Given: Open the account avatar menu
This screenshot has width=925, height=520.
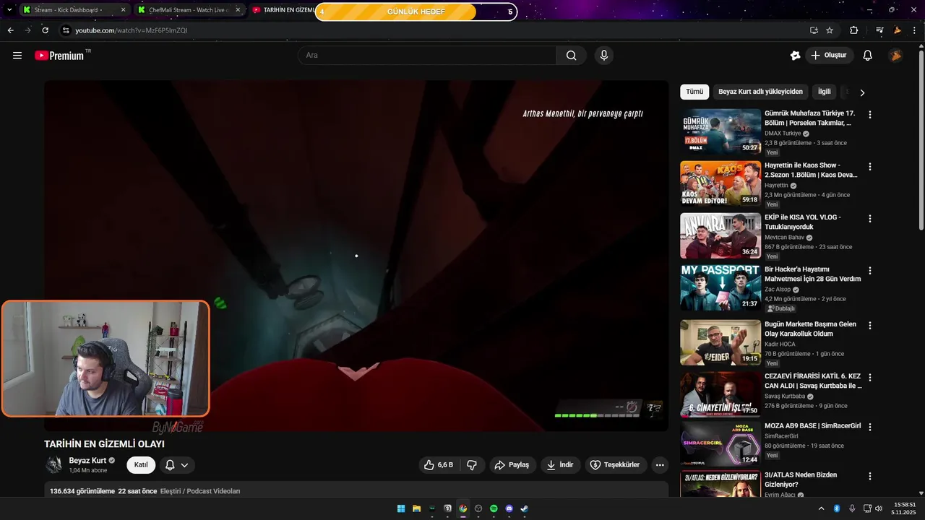Looking at the screenshot, I should (895, 56).
